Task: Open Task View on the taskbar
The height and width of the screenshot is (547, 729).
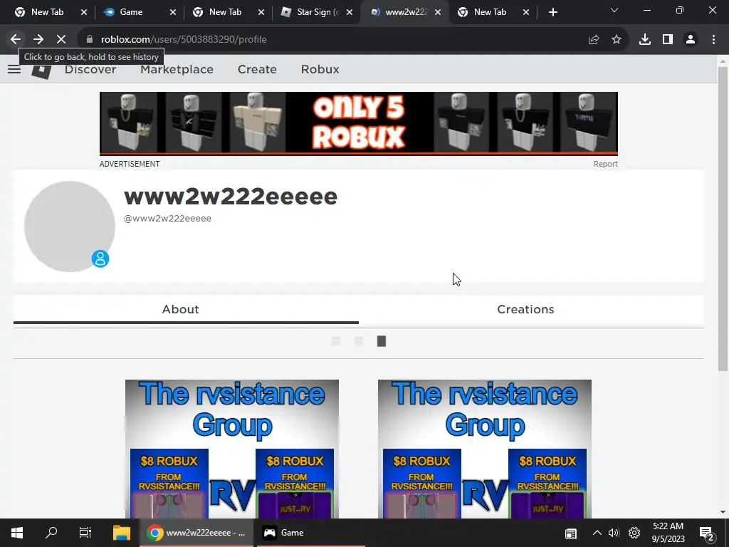Action: [x=85, y=533]
